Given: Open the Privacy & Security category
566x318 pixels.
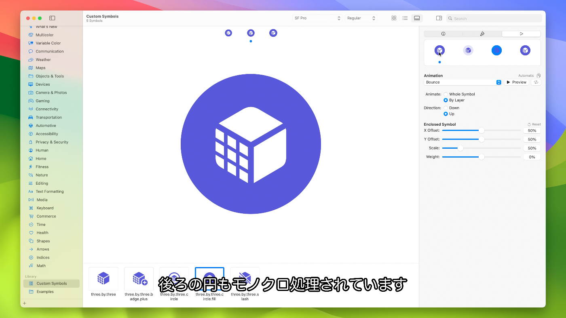Looking at the screenshot, I should 52,142.
